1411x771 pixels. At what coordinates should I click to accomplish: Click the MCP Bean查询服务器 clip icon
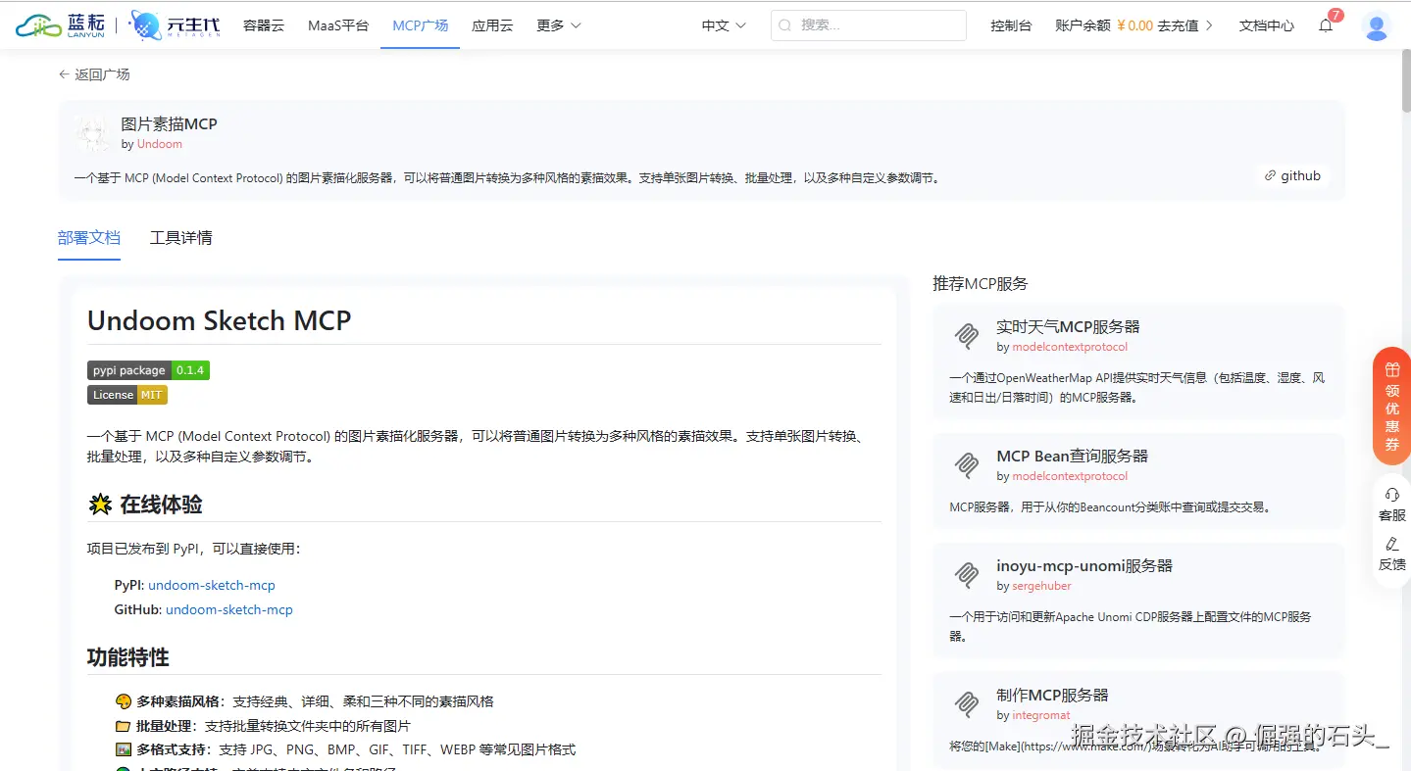965,464
